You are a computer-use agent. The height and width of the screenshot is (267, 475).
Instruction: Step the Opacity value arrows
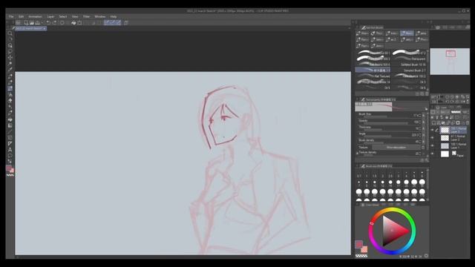419,122
